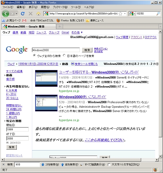
Task: Click the main Google search input field
Action: click(x=56, y=50)
